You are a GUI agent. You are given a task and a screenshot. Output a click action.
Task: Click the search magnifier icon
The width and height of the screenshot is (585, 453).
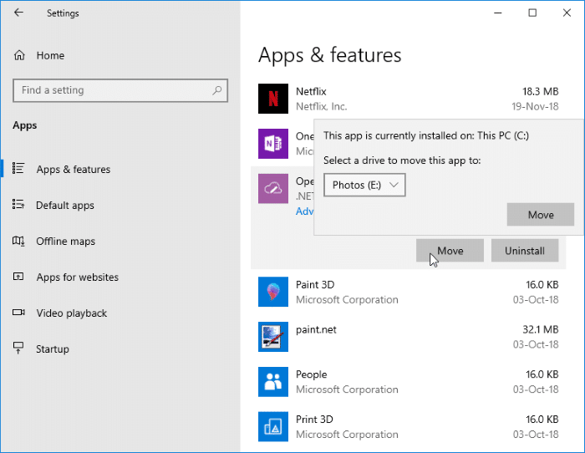click(216, 90)
